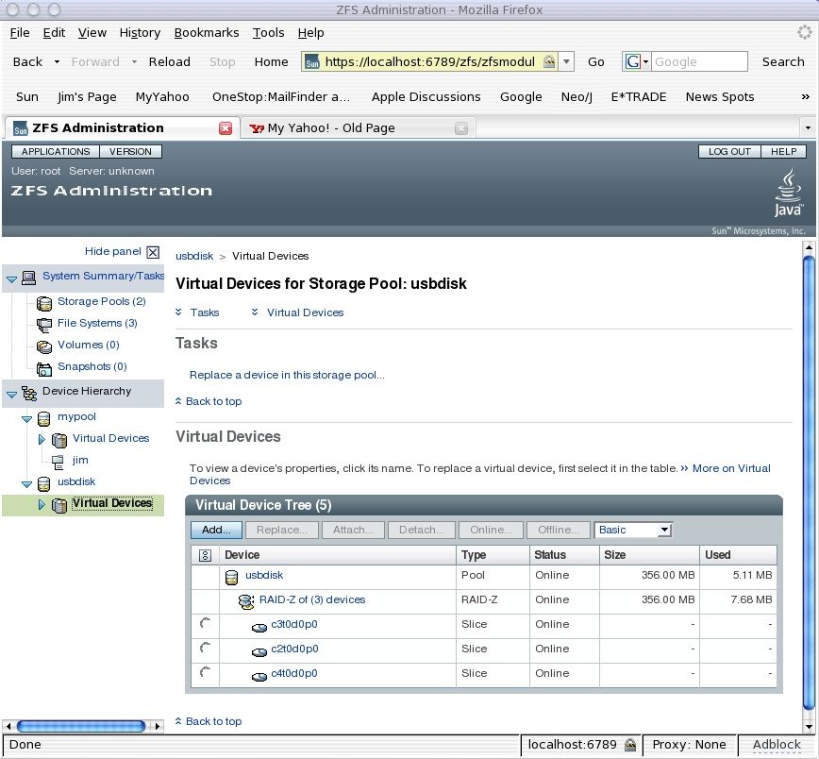The height and width of the screenshot is (759, 819).
Task: Click the Snapshots icon in sidebar
Action: point(43,368)
